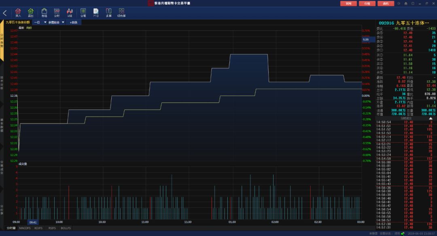
Task: Switch to the BOLLFS indicator tab
Action: pyautogui.click(x=66, y=228)
